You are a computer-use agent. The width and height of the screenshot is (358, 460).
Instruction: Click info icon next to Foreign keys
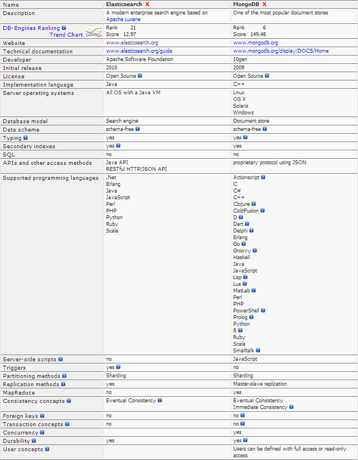pyautogui.click(x=42, y=415)
